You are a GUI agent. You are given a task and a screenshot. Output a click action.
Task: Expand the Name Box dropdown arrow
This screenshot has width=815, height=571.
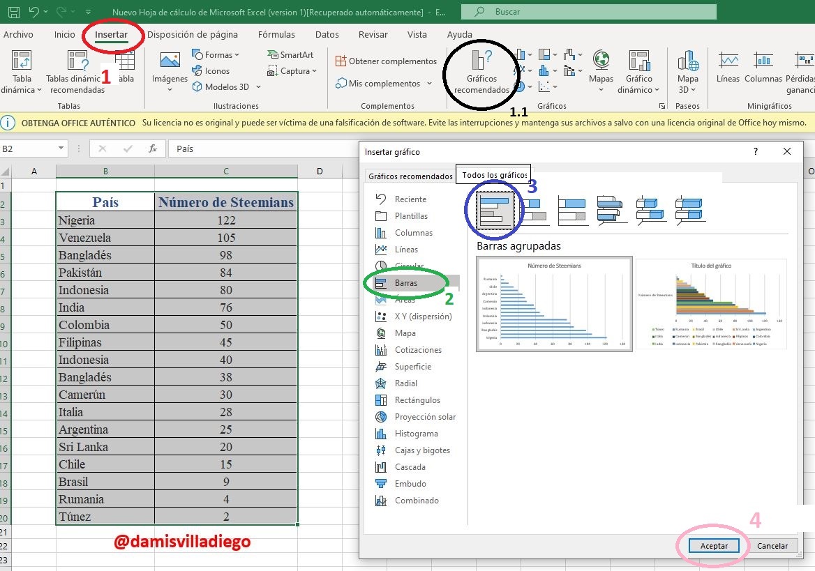click(61, 149)
